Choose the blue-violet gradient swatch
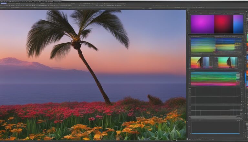 pos(238,24)
